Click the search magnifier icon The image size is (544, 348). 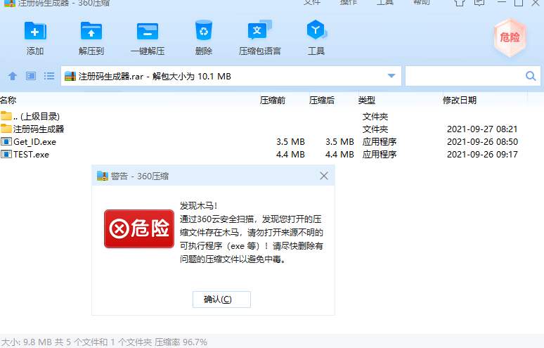click(531, 76)
